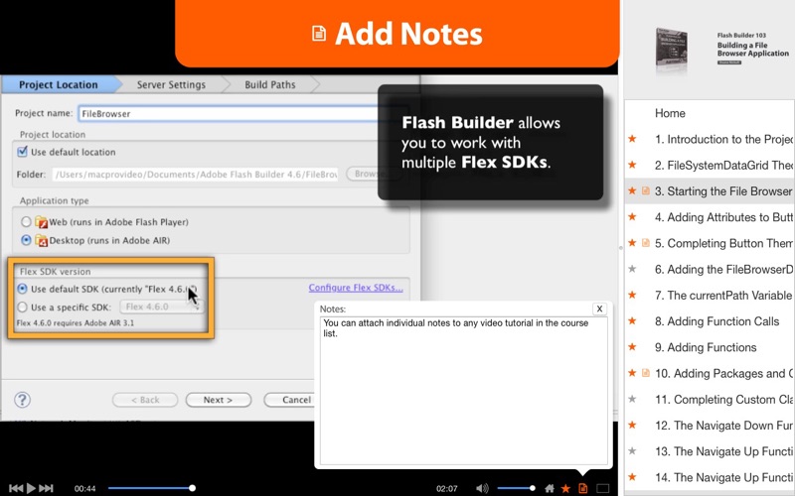
Task: Click the gray star beside 11. Completing Custom
Action: 632,400
